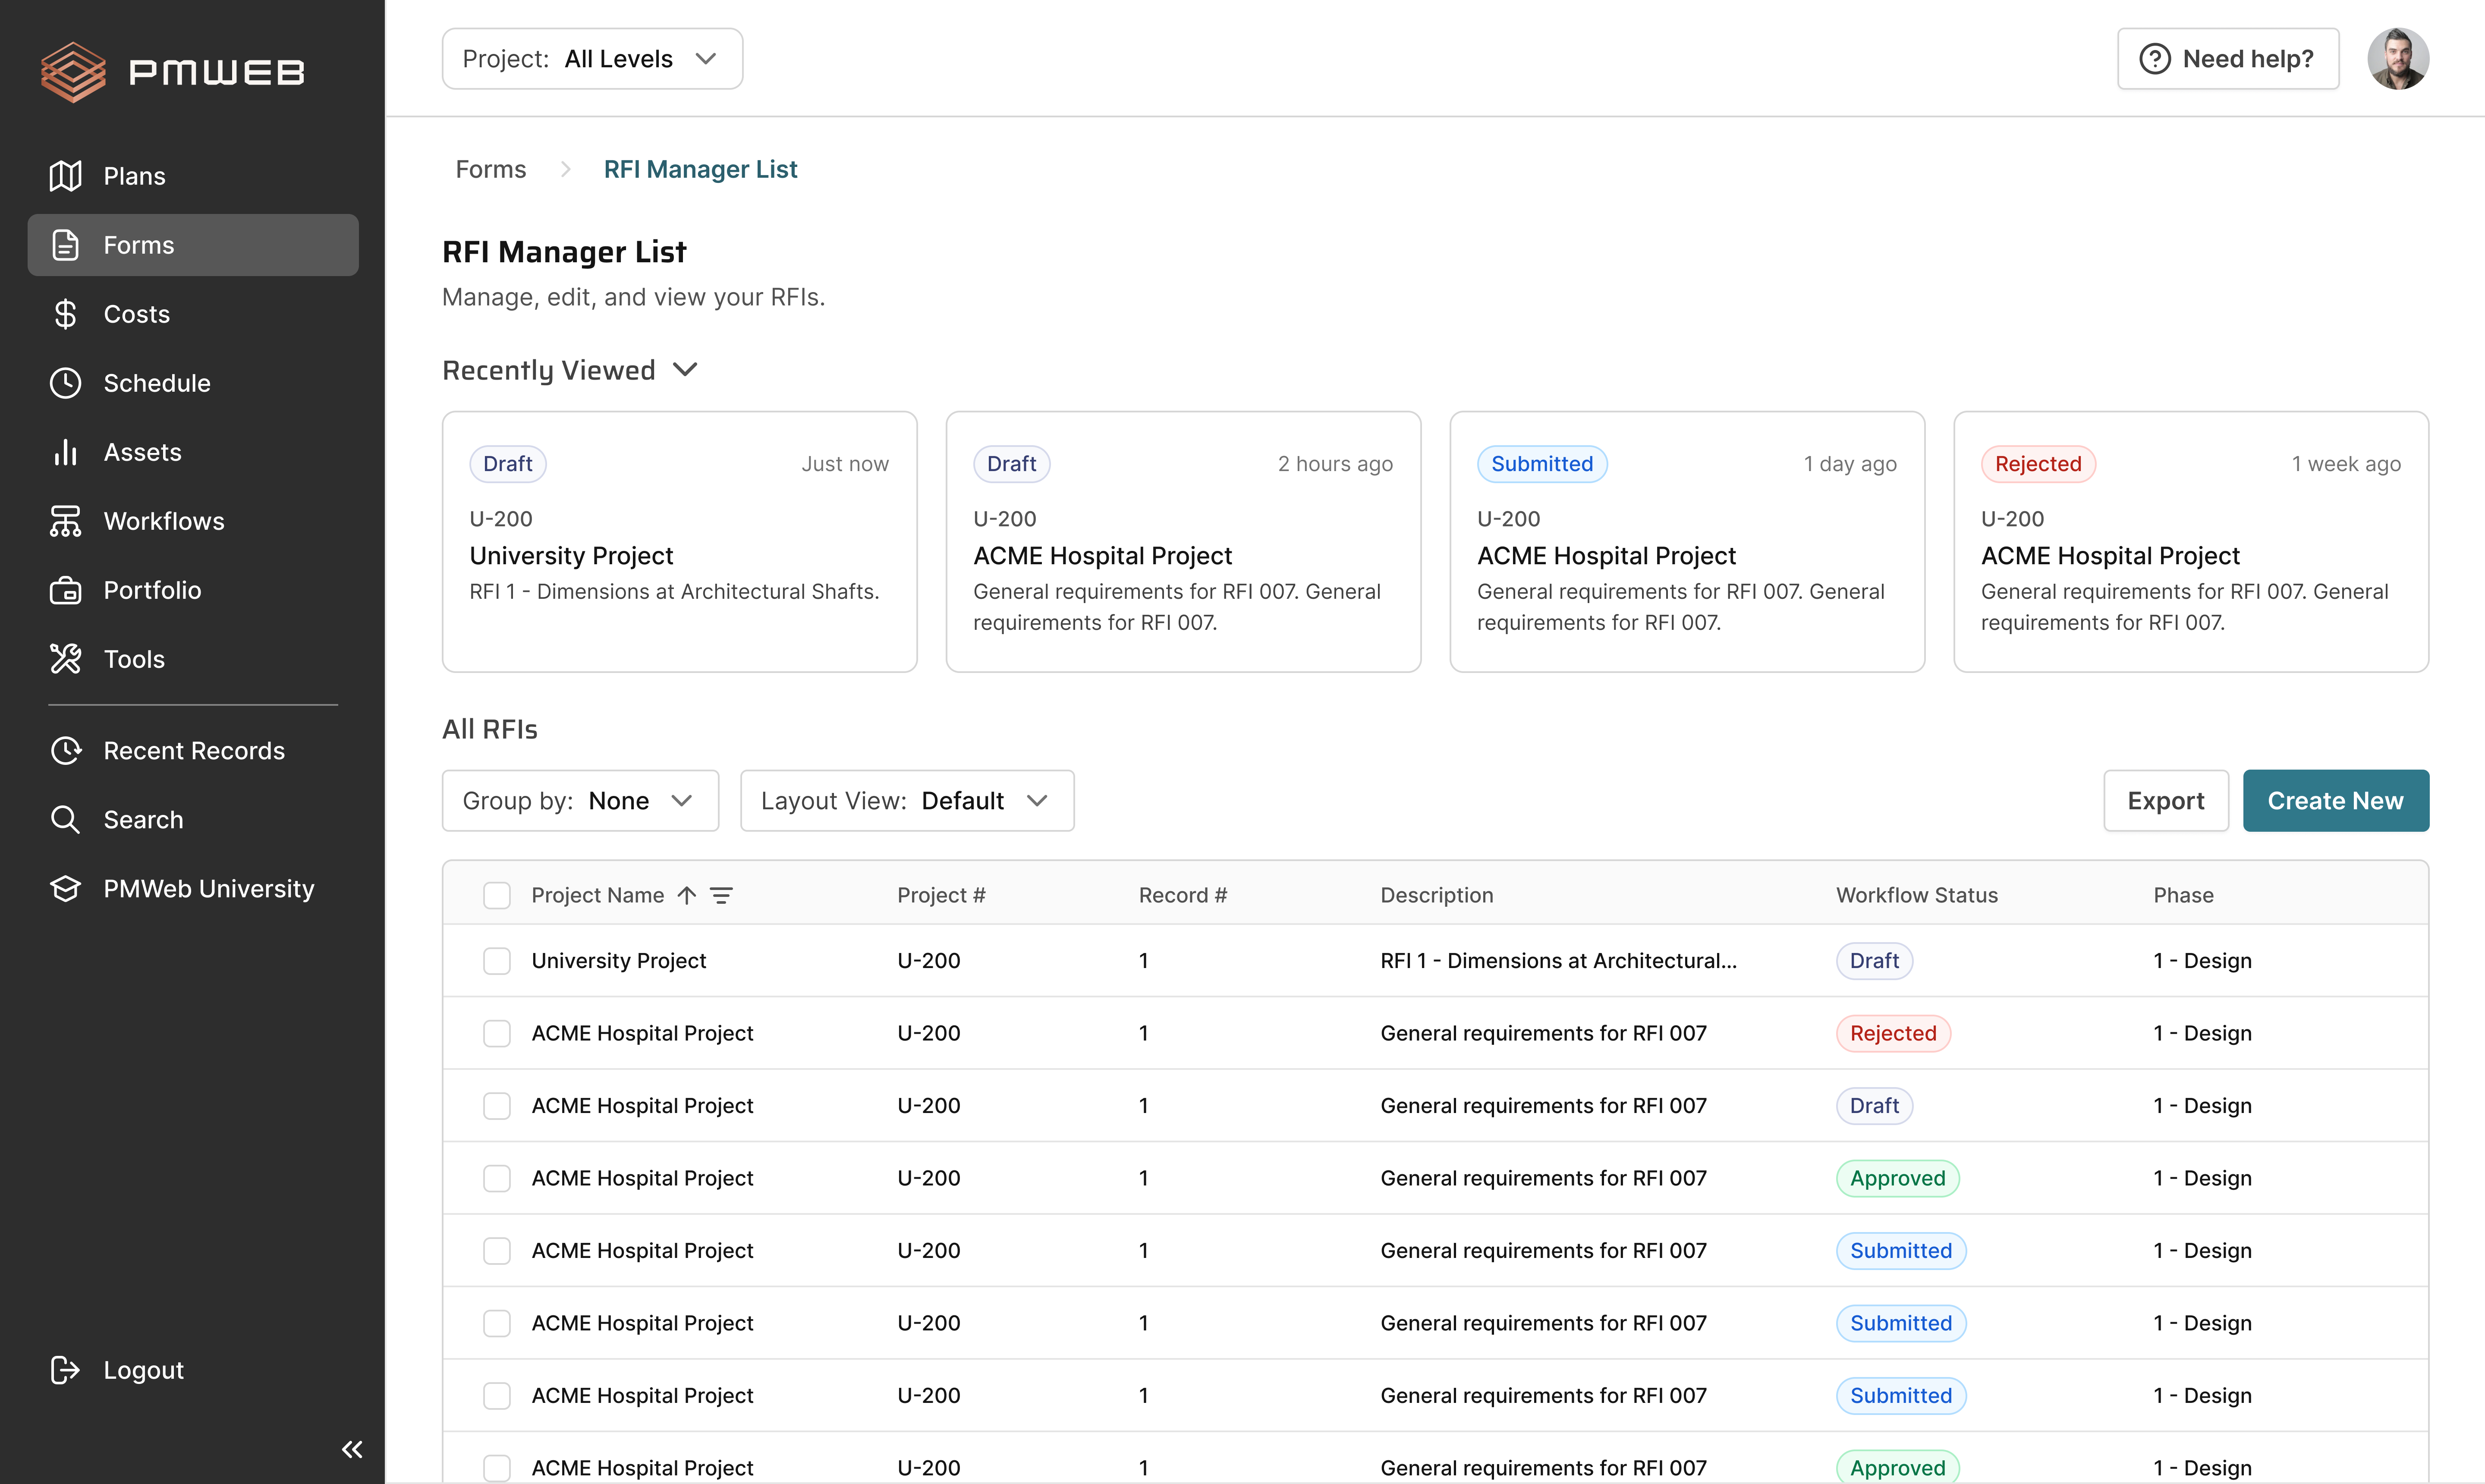
Task: Open Costs in the sidebar
Action: pyautogui.click(x=193, y=314)
